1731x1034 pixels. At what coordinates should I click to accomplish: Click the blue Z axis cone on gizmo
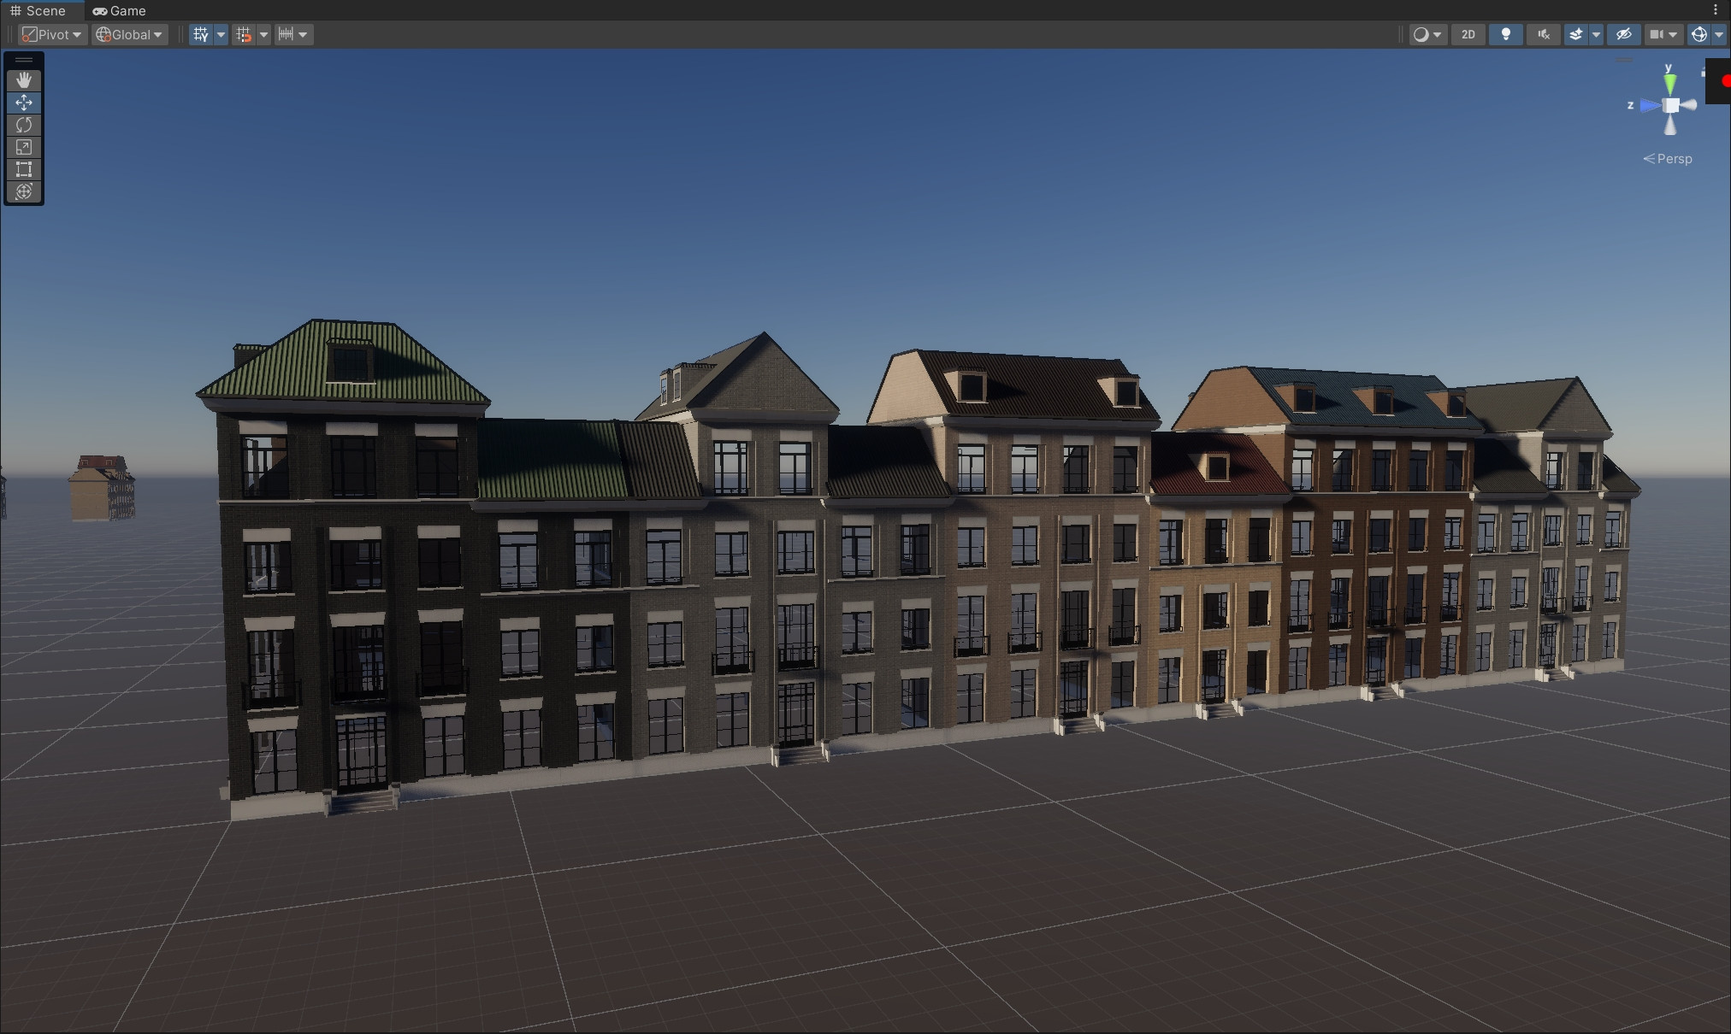pos(1649,106)
